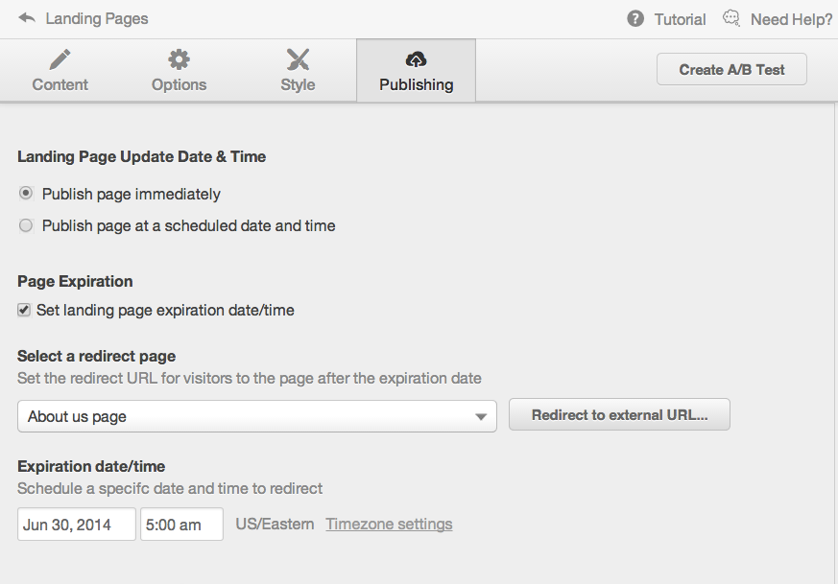Click the Create A/B Test button
The image size is (838, 584).
click(x=731, y=69)
